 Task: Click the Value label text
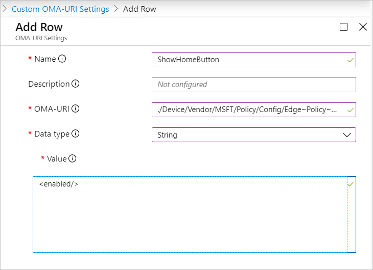click(x=57, y=159)
